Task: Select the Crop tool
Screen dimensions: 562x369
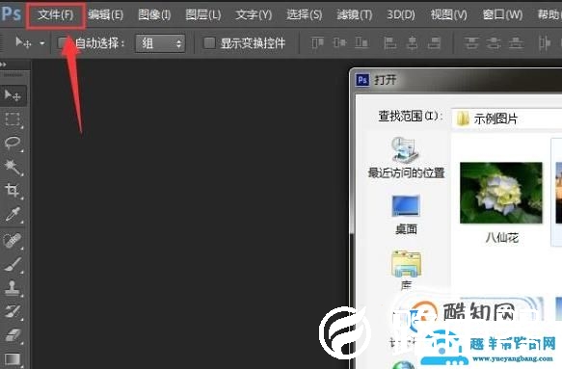Action: (13, 191)
